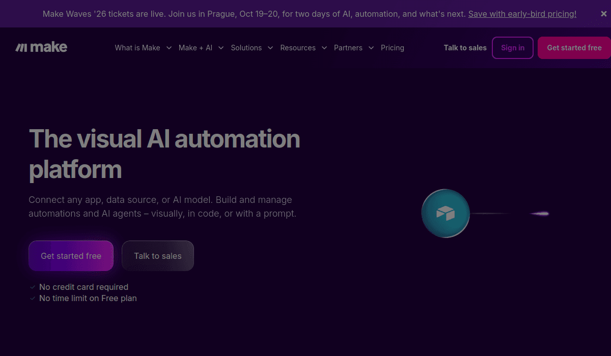Open the Partners menu
This screenshot has width=611, height=356.
[x=348, y=48]
